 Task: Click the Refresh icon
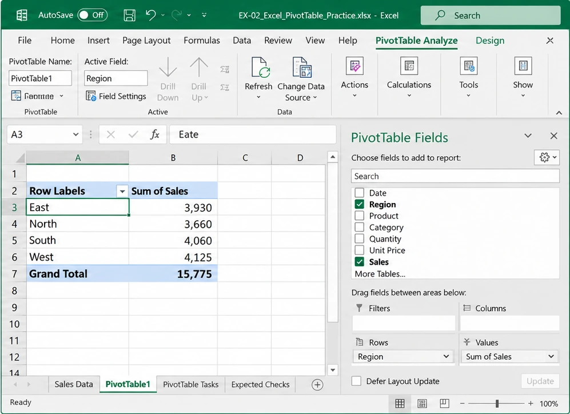tap(260, 67)
